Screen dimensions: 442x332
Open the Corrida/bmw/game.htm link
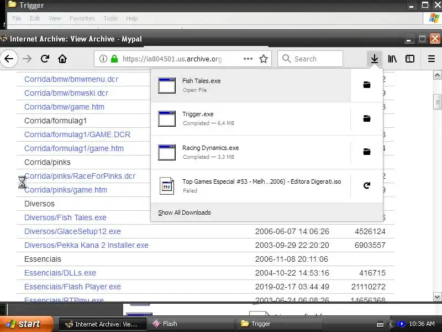[x=64, y=107]
